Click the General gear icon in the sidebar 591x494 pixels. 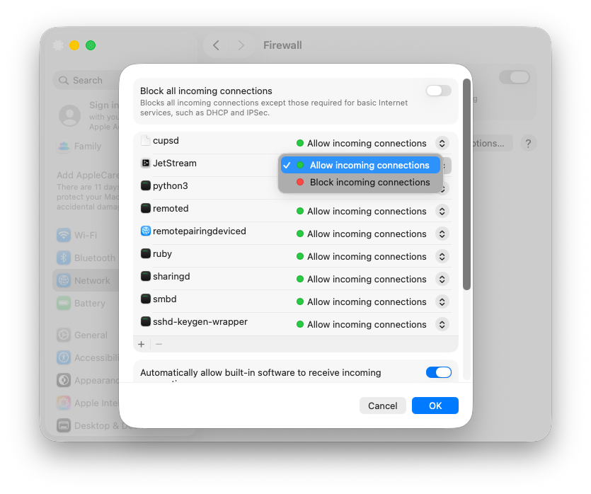pos(64,335)
